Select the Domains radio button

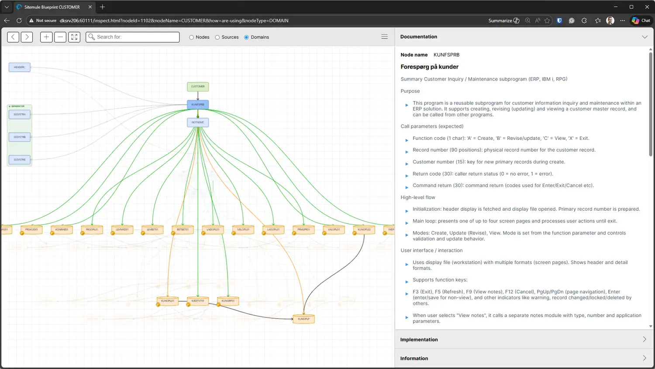(246, 37)
